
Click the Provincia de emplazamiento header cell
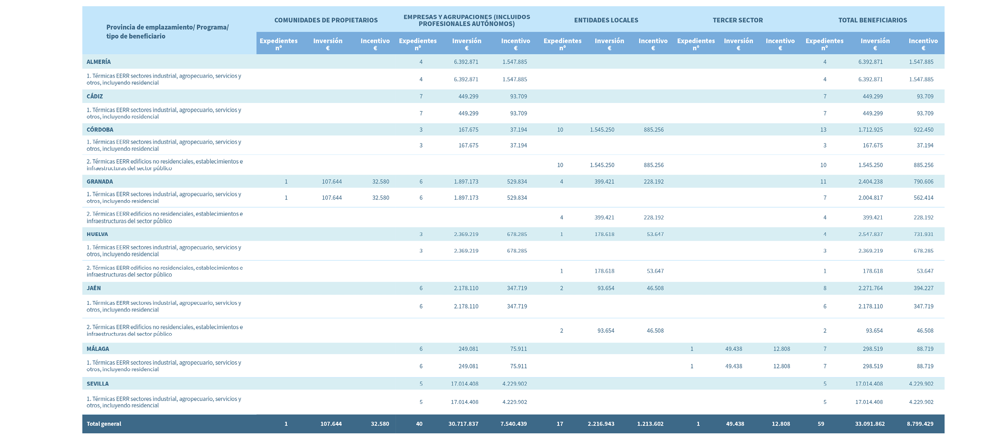coord(167,31)
